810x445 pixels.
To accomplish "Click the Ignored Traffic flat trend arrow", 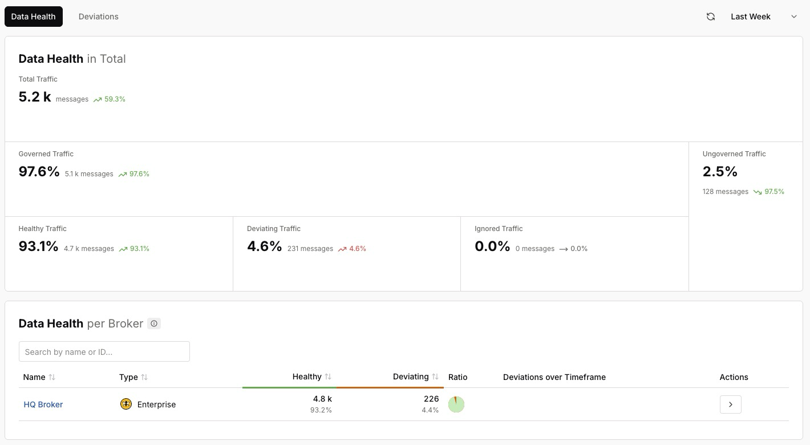I will (564, 249).
